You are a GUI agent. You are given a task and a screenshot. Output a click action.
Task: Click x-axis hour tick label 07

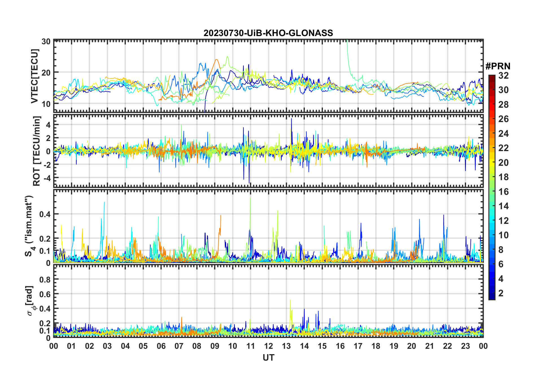point(179,346)
